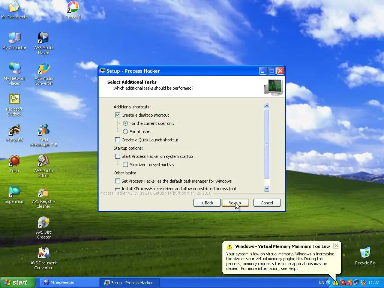Open the My Documents desktop icon

(14, 10)
